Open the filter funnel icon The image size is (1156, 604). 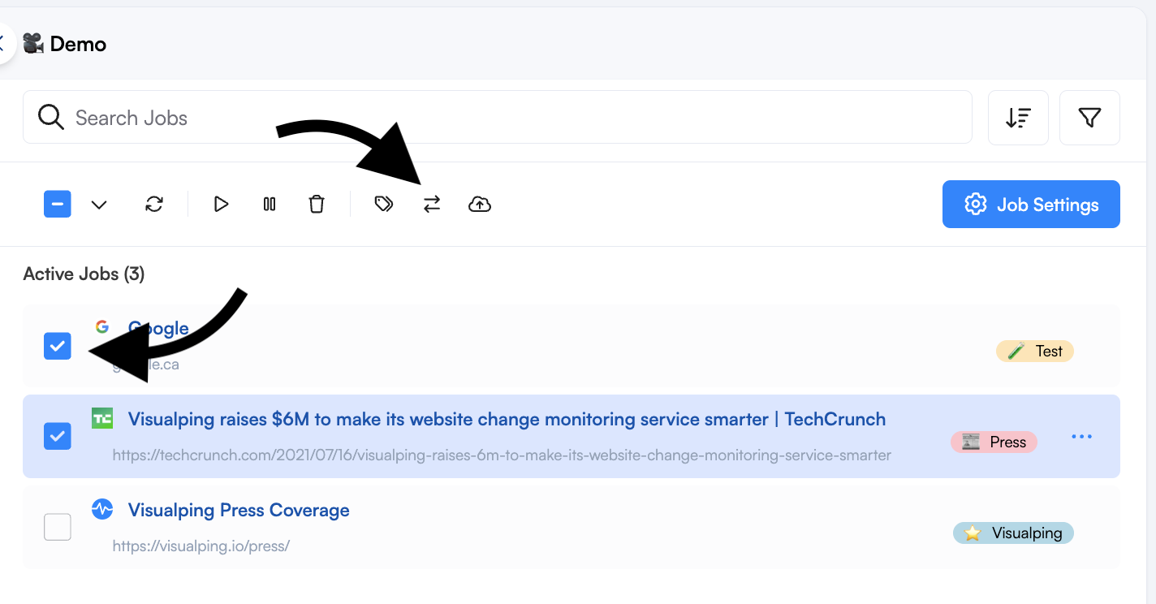tap(1089, 118)
